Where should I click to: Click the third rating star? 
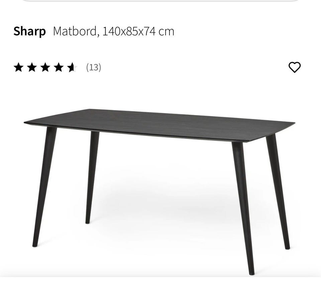[x=45, y=67]
